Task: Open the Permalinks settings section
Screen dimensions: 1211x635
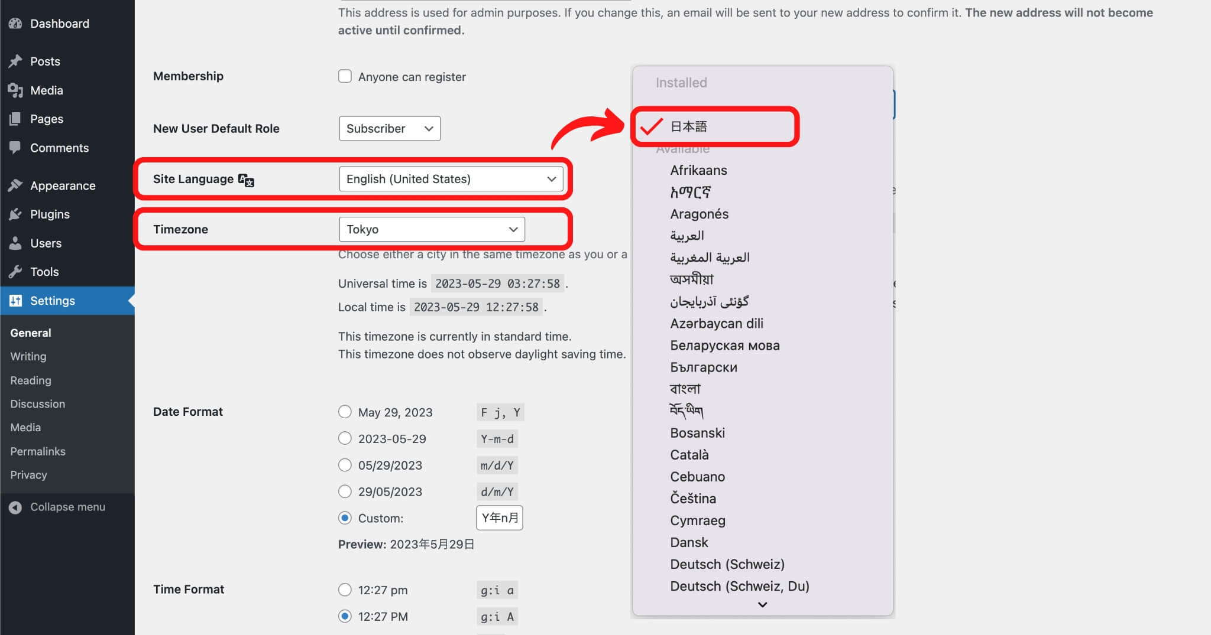Action: pos(37,451)
